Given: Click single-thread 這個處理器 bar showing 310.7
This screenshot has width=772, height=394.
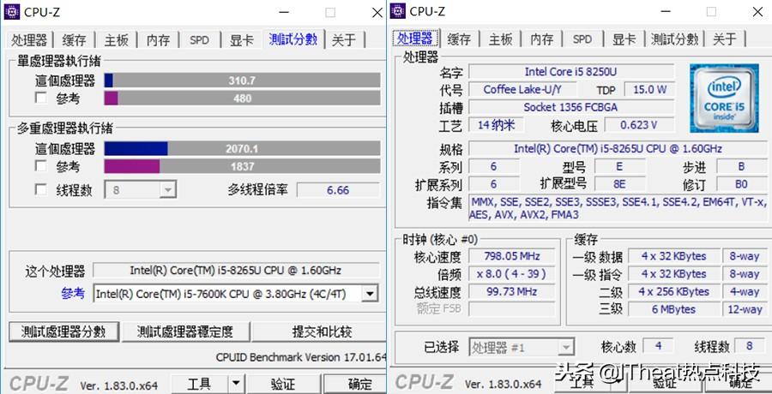Looking at the screenshot, I should coord(242,81).
